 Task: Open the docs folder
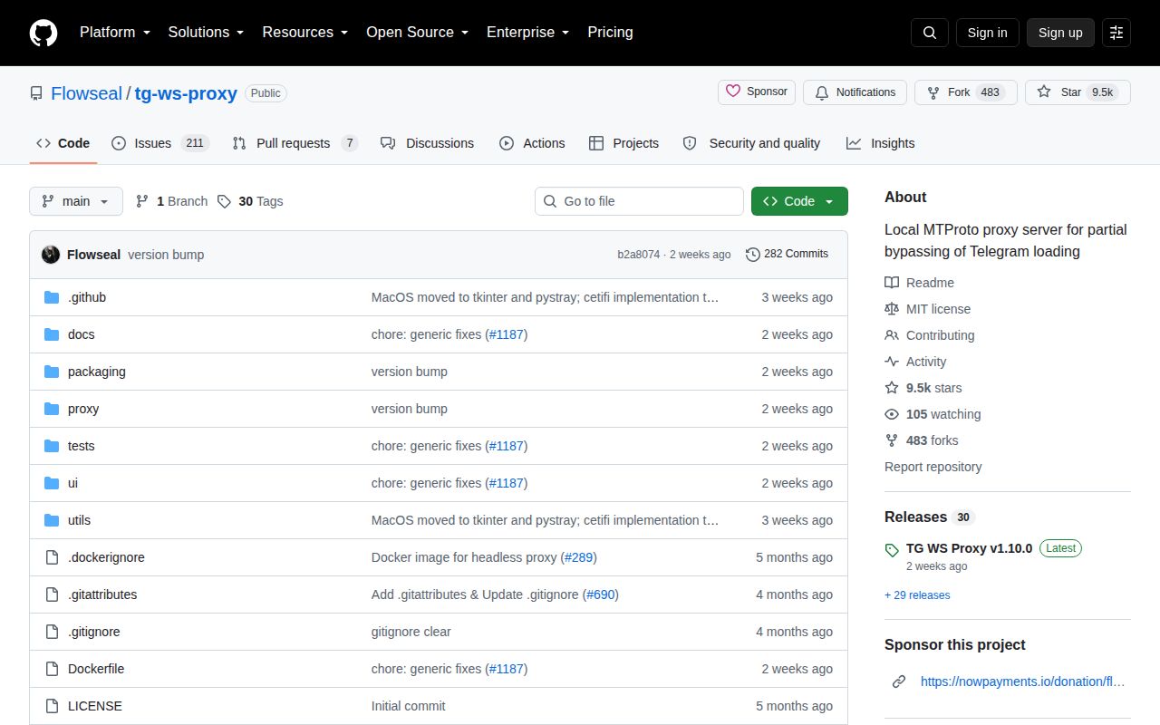81,334
